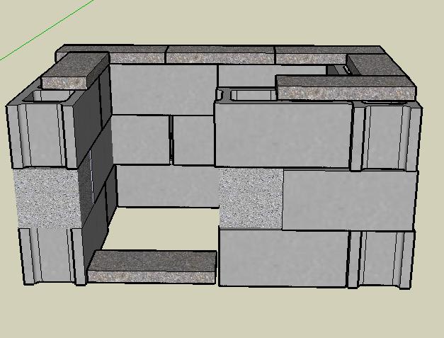Select the large top block on the front-right wall

[283, 135]
